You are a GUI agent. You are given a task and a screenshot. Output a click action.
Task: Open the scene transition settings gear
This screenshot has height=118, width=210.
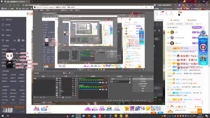[x=130, y=79]
